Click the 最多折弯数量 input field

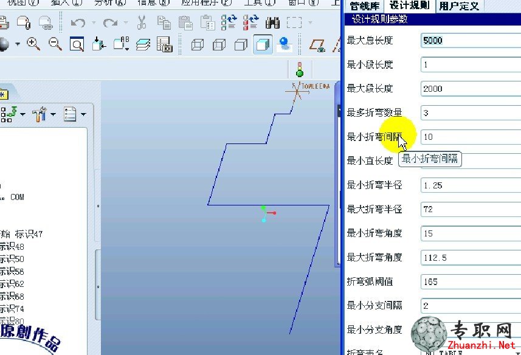click(x=471, y=113)
